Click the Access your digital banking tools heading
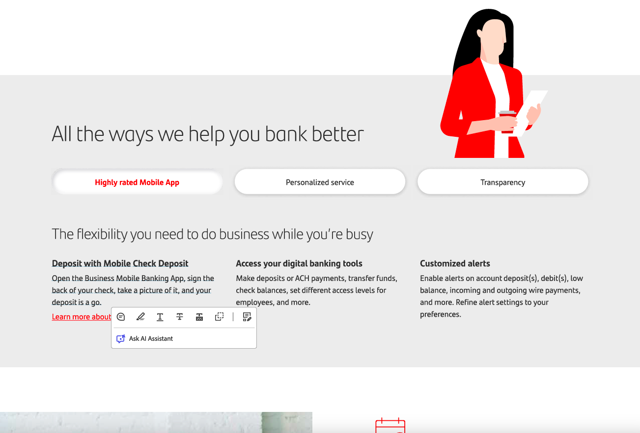This screenshot has width=640, height=433. (x=299, y=264)
